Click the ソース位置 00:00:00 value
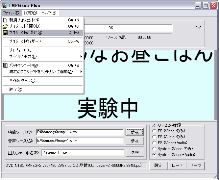 click(144, 38)
